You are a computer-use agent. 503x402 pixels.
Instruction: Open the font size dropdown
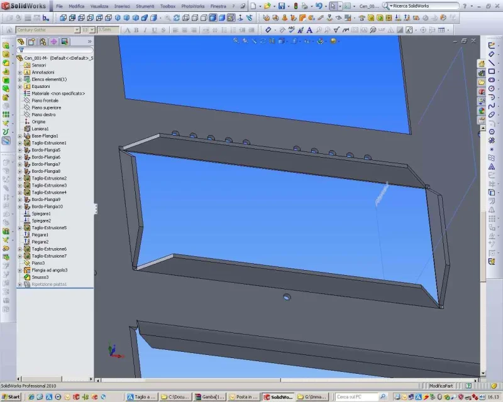click(92, 30)
